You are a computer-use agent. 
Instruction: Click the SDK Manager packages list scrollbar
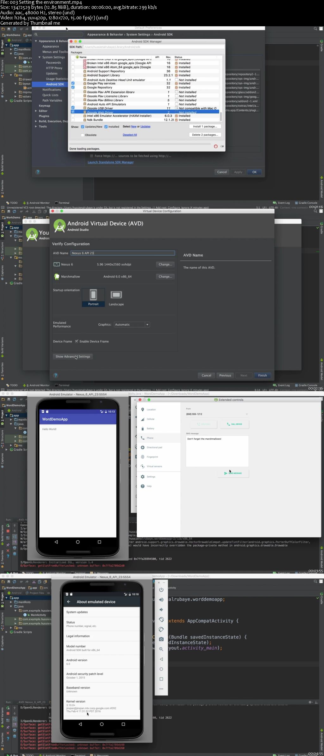point(221,117)
